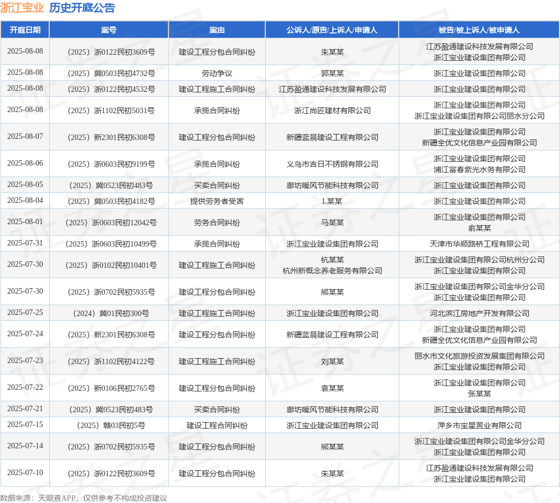This screenshot has height=503, width=560.
Task: Select the 公诉人/原告/上诉人/申请人 column header
Action: click(x=332, y=30)
